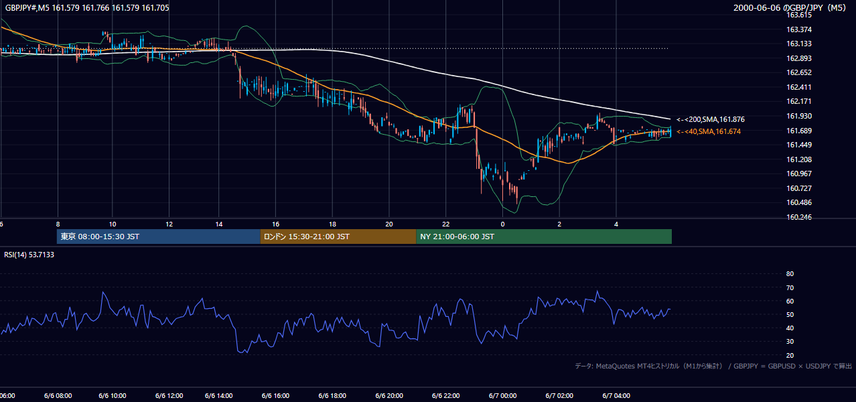Click price axis label 161.930
The height and width of the screenshot is (402, 856).
pyautogui.click(x=799, y=116)
